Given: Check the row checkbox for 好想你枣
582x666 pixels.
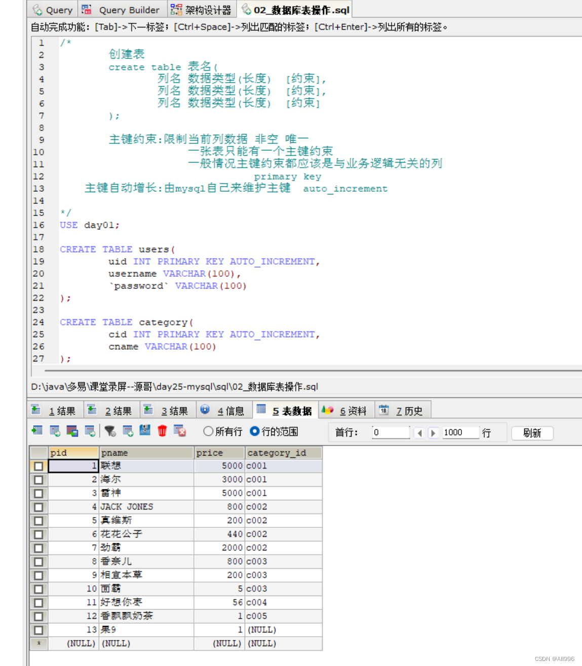Looking at the screenshot, I should pyautogui.click(x=38, y=603).
